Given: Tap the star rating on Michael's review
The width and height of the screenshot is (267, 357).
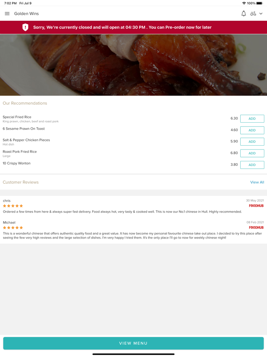Looking at the screenshot, I should coord(13,228).
